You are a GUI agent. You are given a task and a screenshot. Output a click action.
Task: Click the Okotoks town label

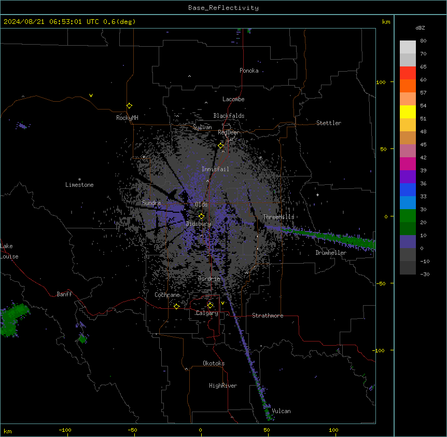pyautogui.click(x=214, y=363)
